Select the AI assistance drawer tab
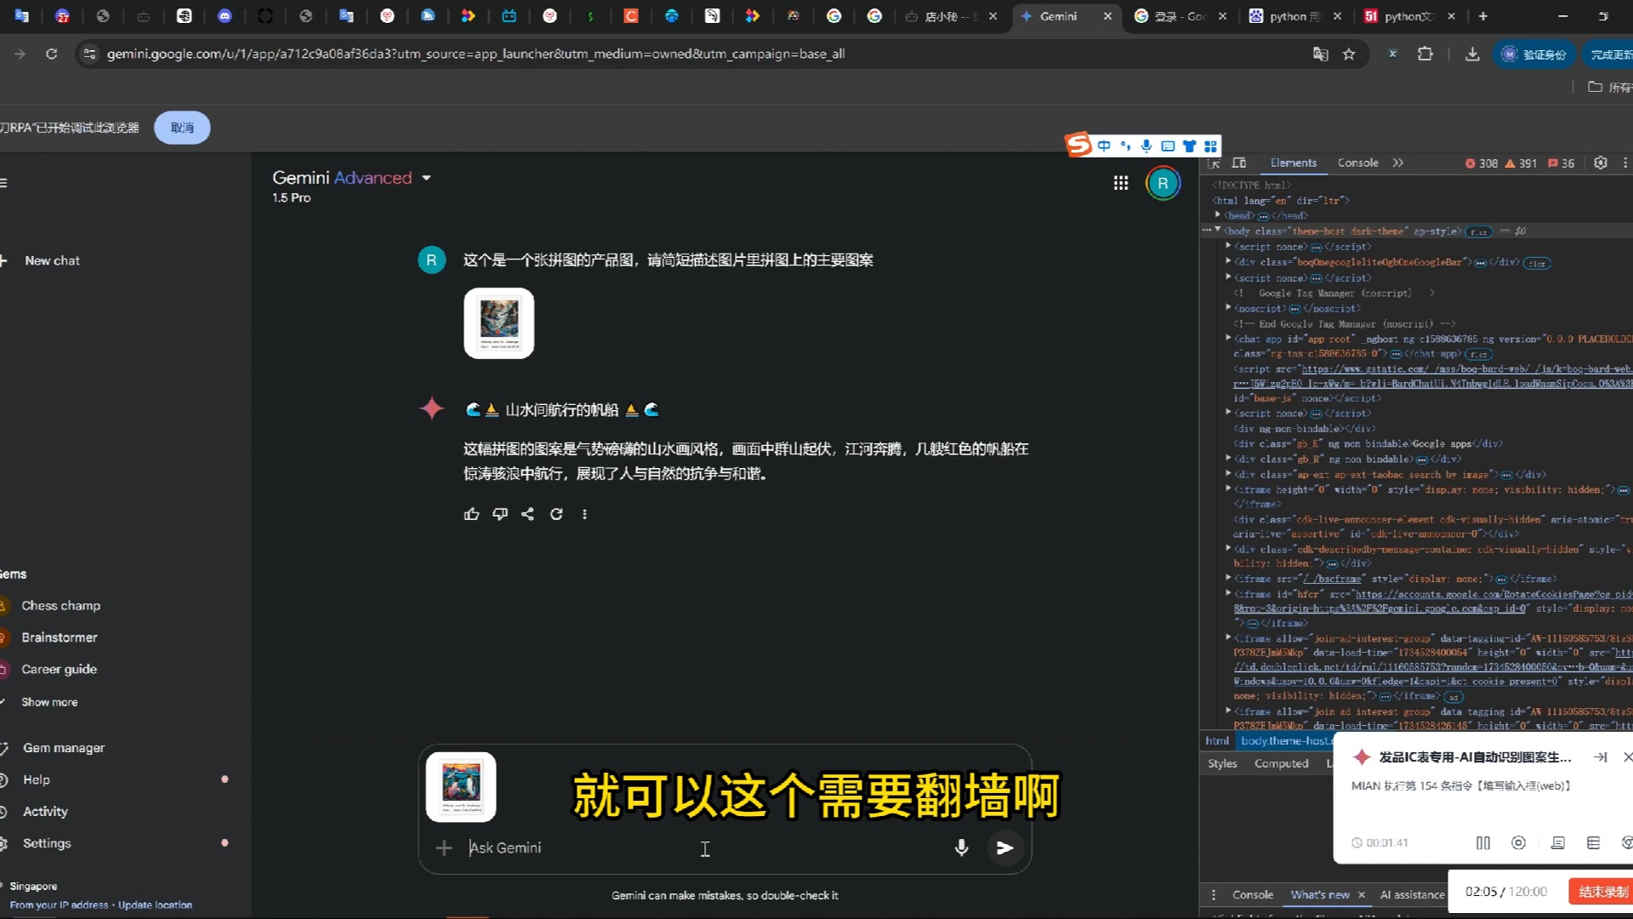 tap(1412, 894)
